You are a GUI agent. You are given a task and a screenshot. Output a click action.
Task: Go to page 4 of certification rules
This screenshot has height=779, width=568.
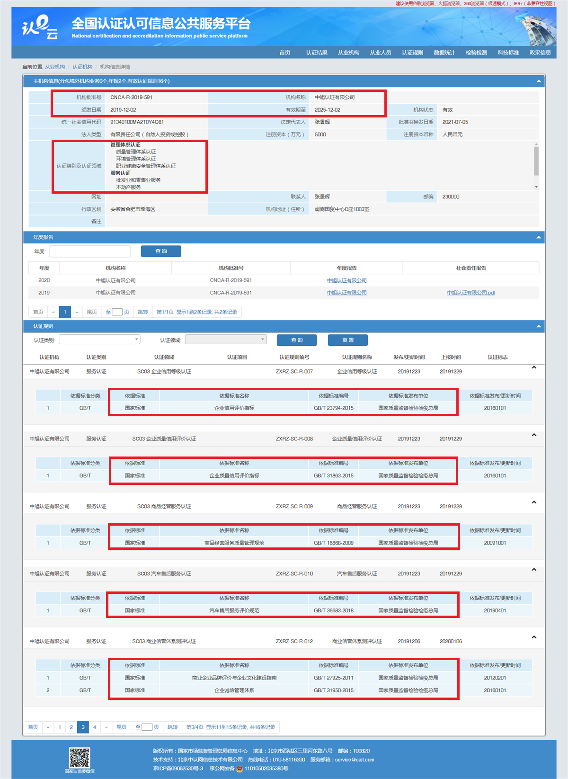pos(95,727)
